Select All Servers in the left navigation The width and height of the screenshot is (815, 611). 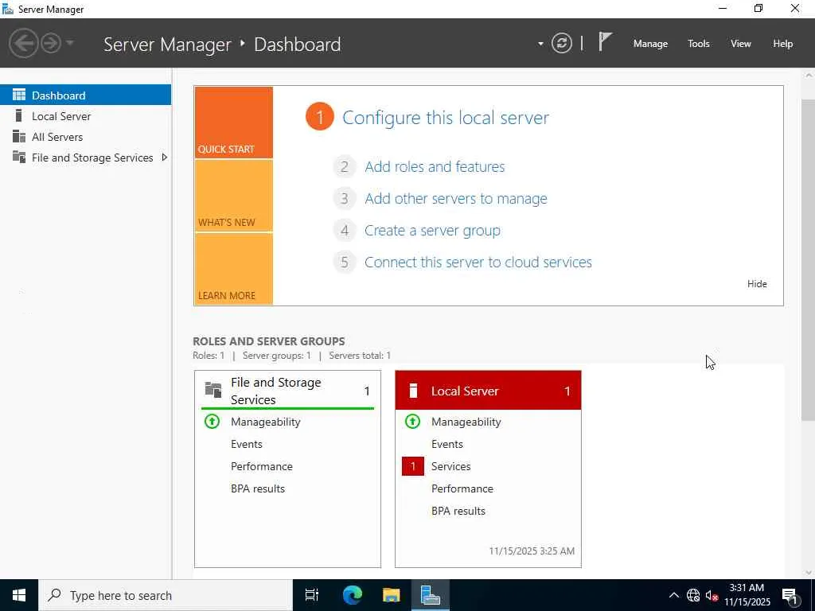(85, 137)
